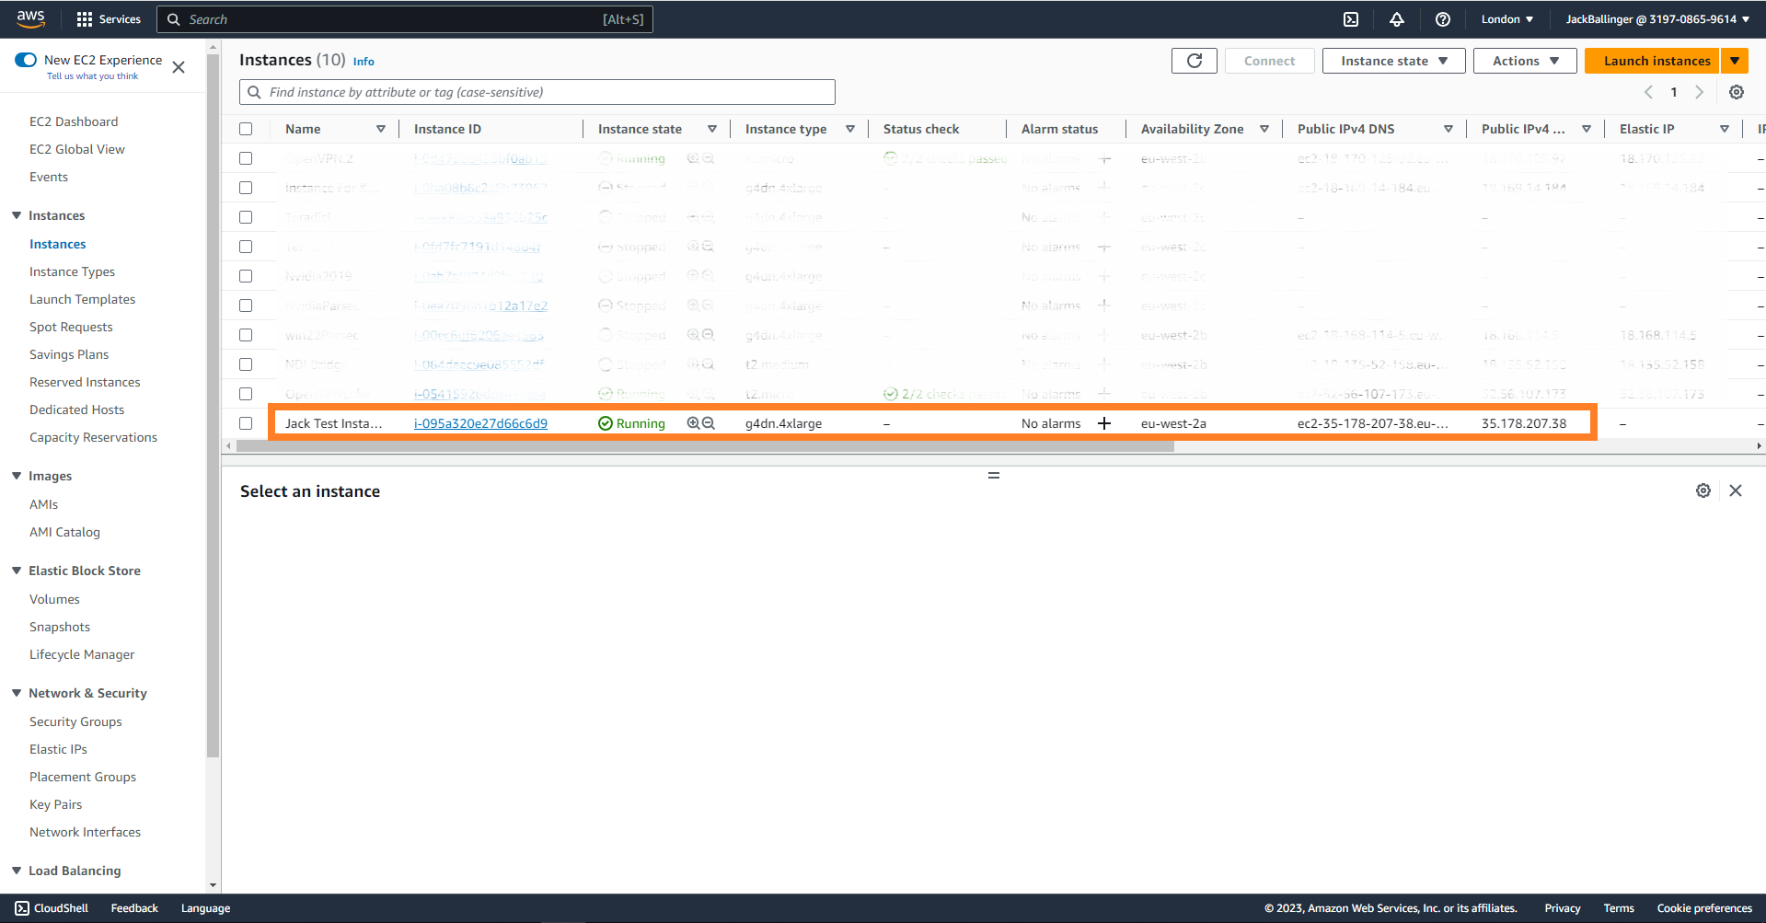The image size is (1766, 923).
Task: Close the instance details panel
Action: pyautogui.click(x=1735, y=490)
